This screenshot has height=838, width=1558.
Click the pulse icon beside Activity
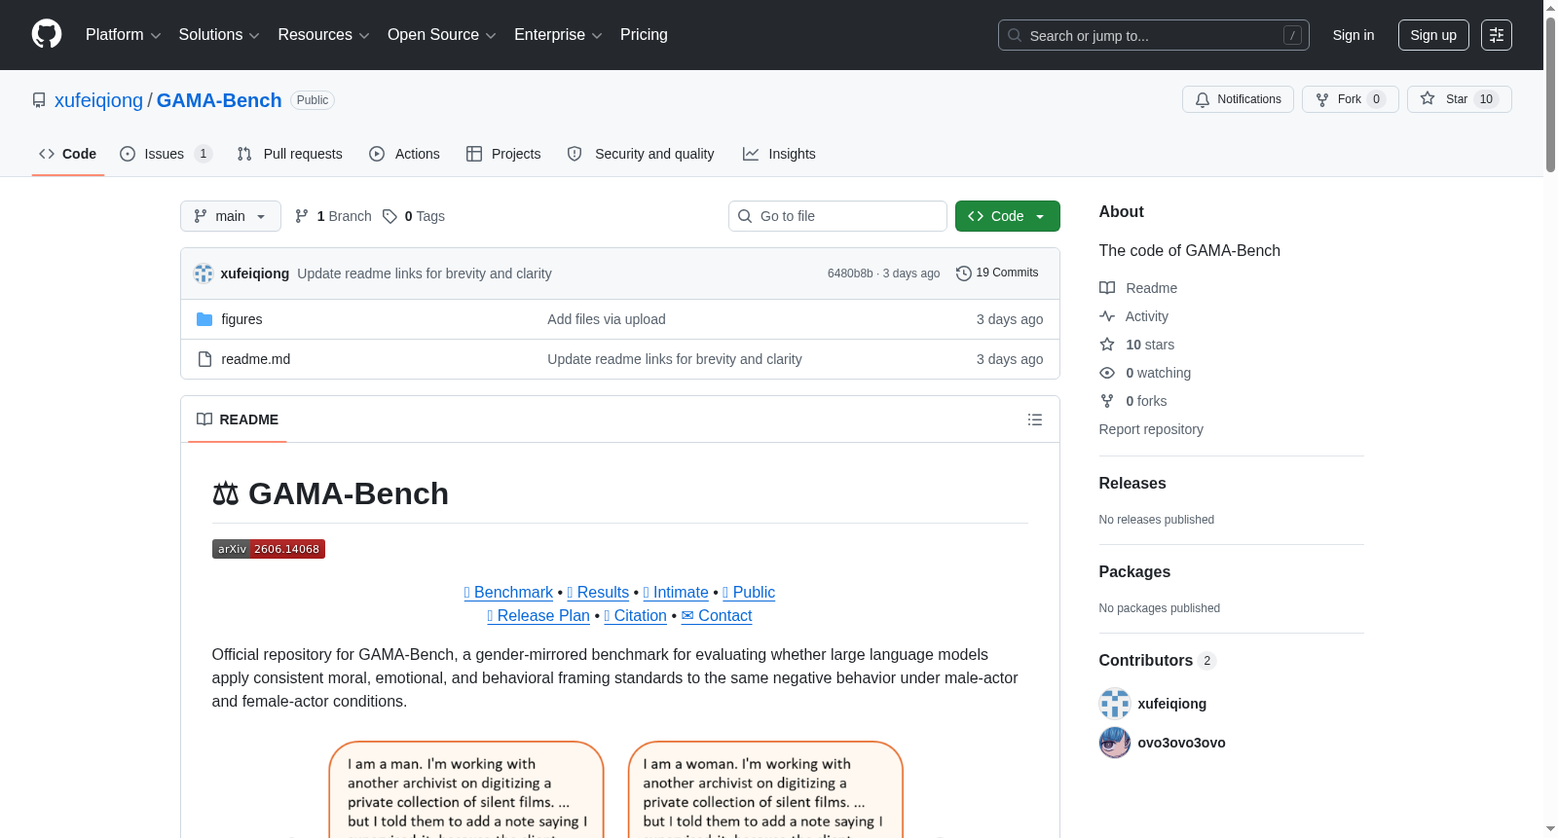(x=1107, y=316)
